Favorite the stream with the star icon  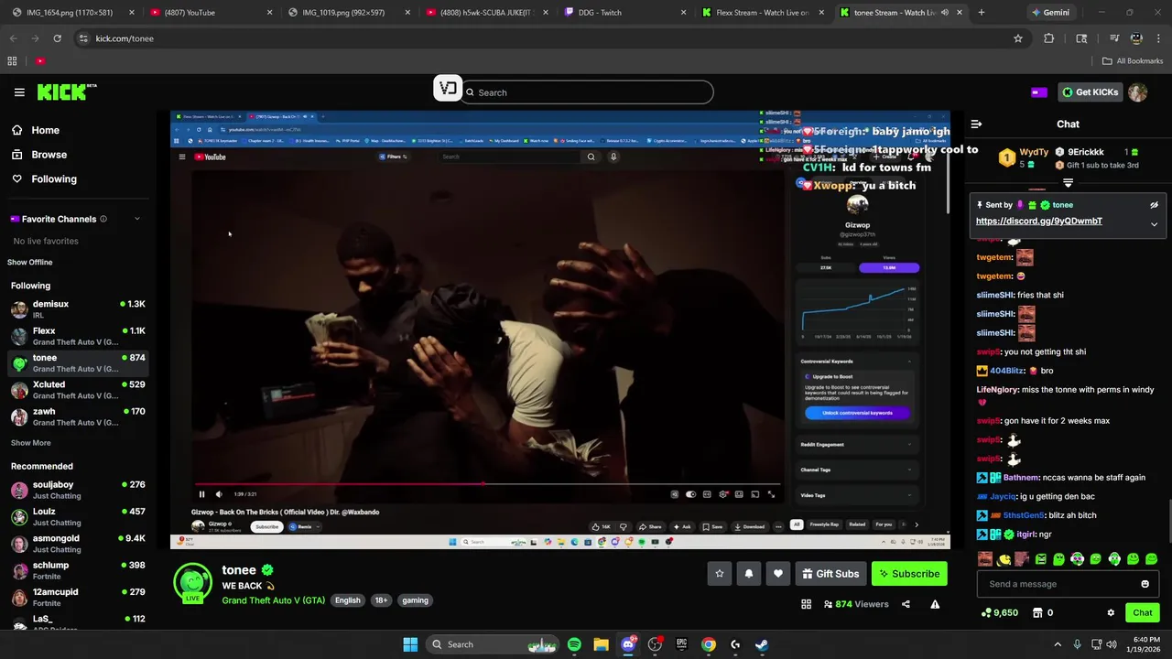click(720, 574)
